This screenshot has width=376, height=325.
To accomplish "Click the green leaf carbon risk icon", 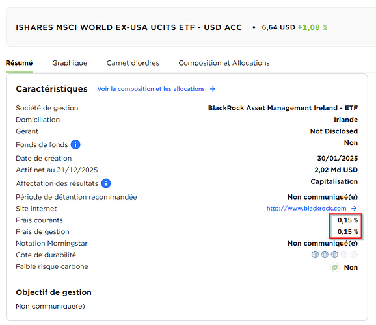I will pyautogui.click(x=335, y=267).
